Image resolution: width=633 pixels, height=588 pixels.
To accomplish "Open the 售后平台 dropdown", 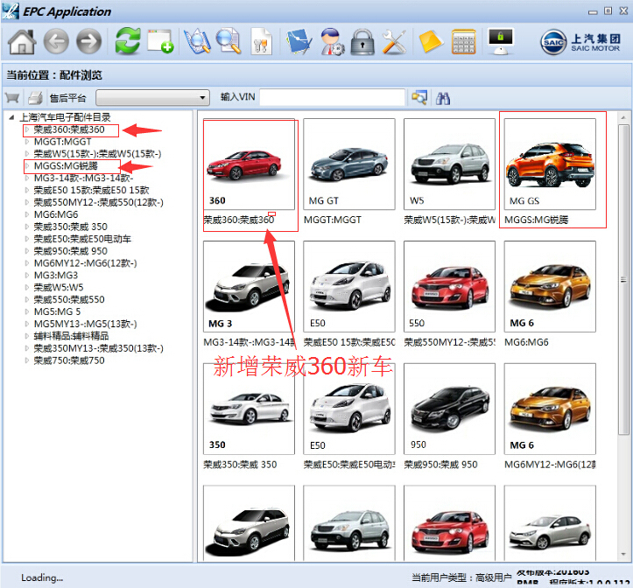I will (x=152, y=98).
